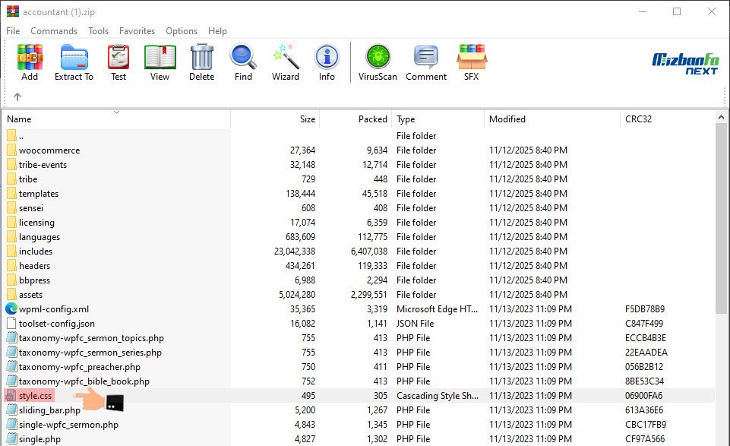This screenshot has height=446, width=730.
Task: Sort by Modified column header
Action: (x=507, y=119)
